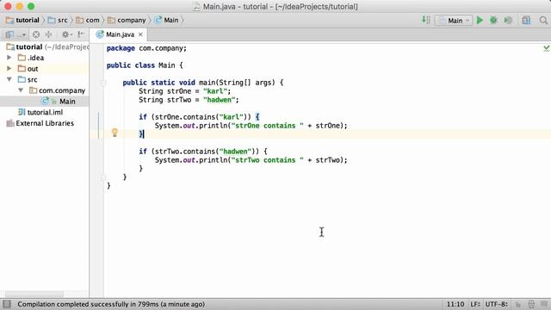The image size is (551, 310).
Task: Open the Project Structure dialog icon
Action: coord(526,21)
